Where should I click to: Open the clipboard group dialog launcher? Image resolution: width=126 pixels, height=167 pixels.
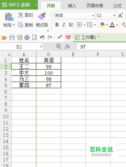click(48, 30)
